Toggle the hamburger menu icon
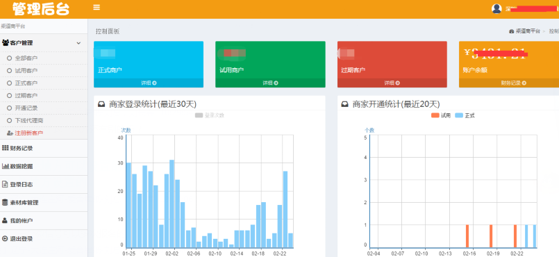This screenshot has height=257, width=559. tap(97, 8)
